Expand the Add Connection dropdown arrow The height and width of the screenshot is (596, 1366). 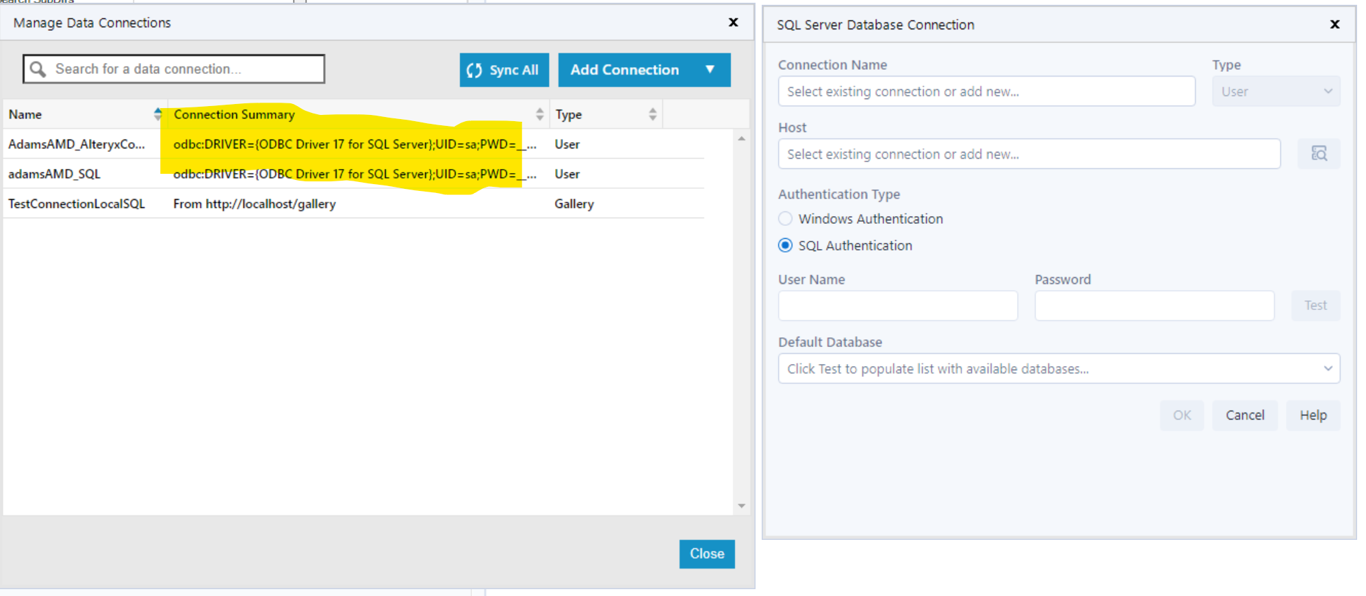(710, 70)
